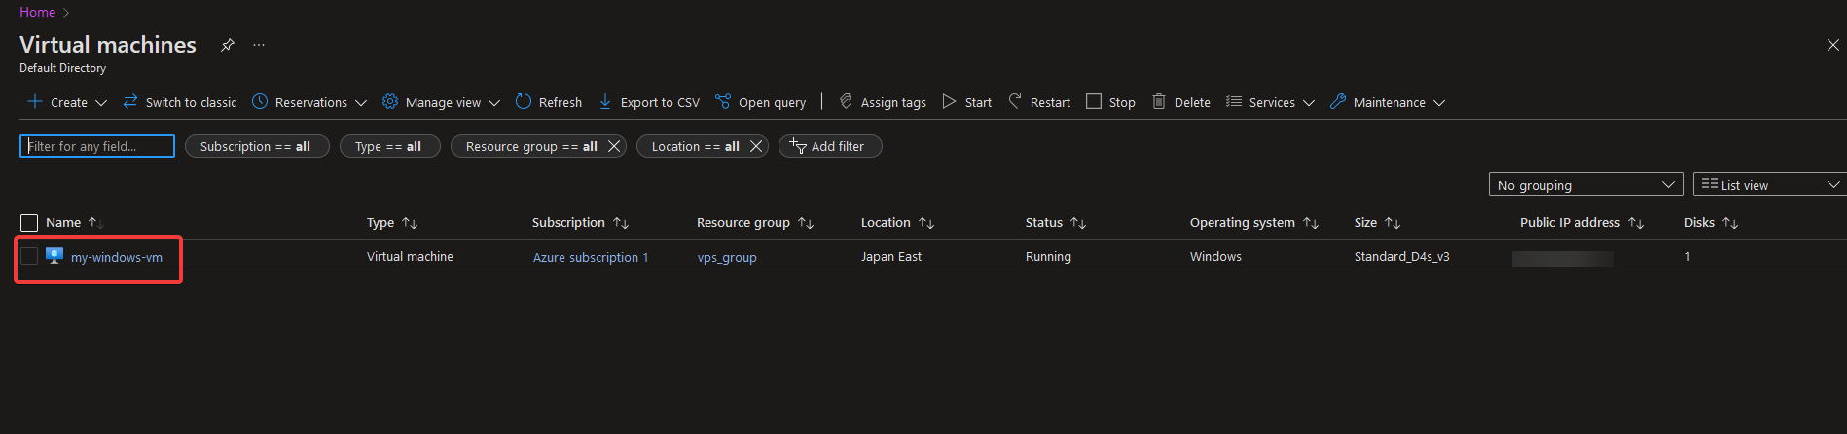Open Azure subscription 1 link
The width and height of the screenshot is (1847, 434).
[591, 257]
